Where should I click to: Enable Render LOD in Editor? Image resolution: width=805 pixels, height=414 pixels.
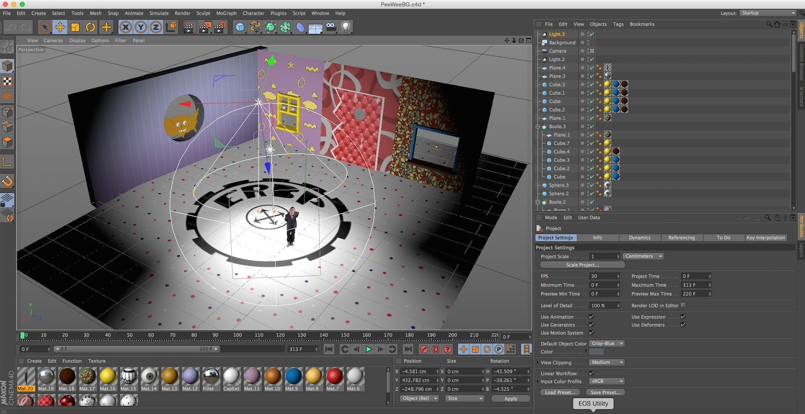pos(683,305)
